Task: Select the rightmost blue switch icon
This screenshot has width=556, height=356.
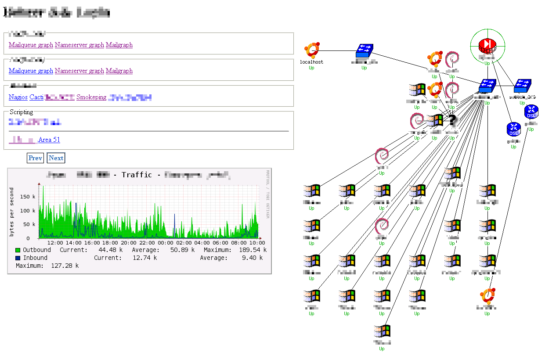Action: (x=522, y=86)
